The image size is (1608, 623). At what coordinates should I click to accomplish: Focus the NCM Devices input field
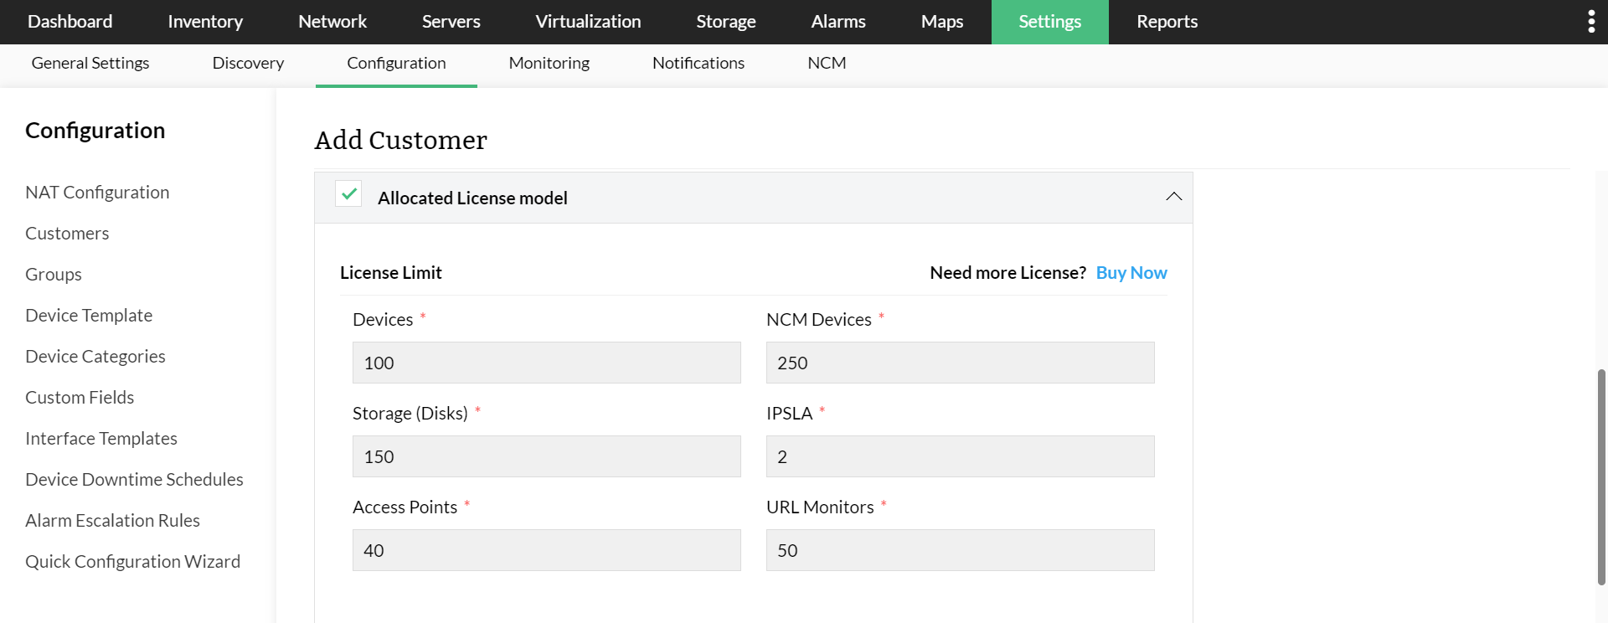point(960,363)
